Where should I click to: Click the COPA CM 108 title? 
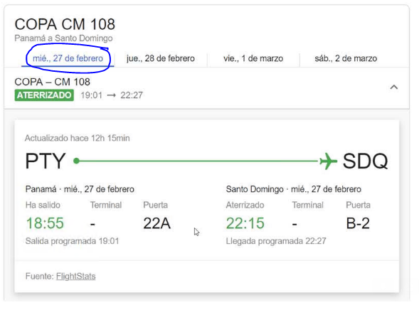pyautogui.click(x=65, y=24)
